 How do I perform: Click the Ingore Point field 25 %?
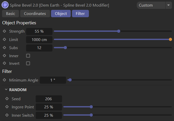[49, 107]
